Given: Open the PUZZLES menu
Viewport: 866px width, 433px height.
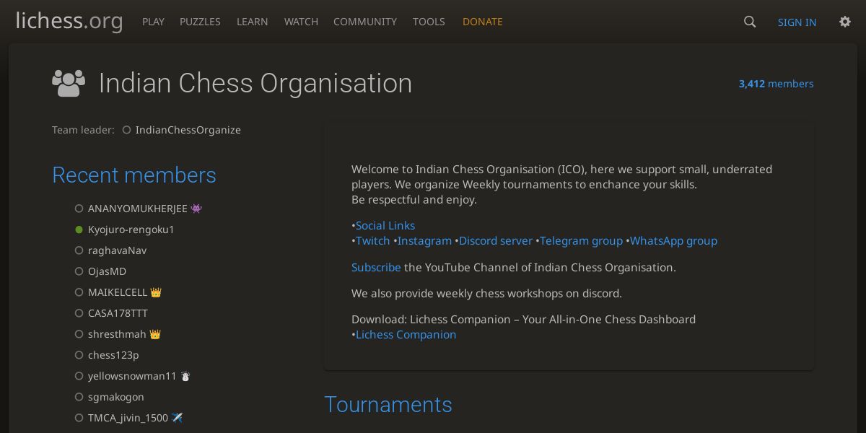Looking at the screenshot, I should pyautogui.click(x=200, y=22).
